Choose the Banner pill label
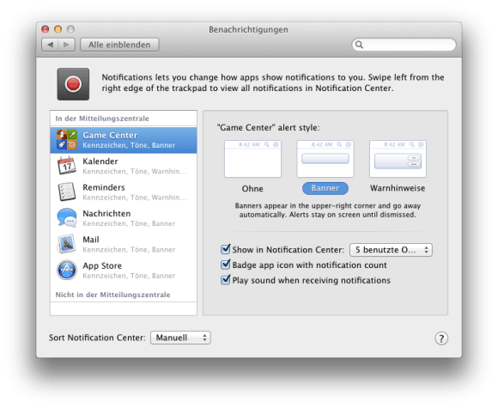498x408 pixels. [x=325, y=188]
